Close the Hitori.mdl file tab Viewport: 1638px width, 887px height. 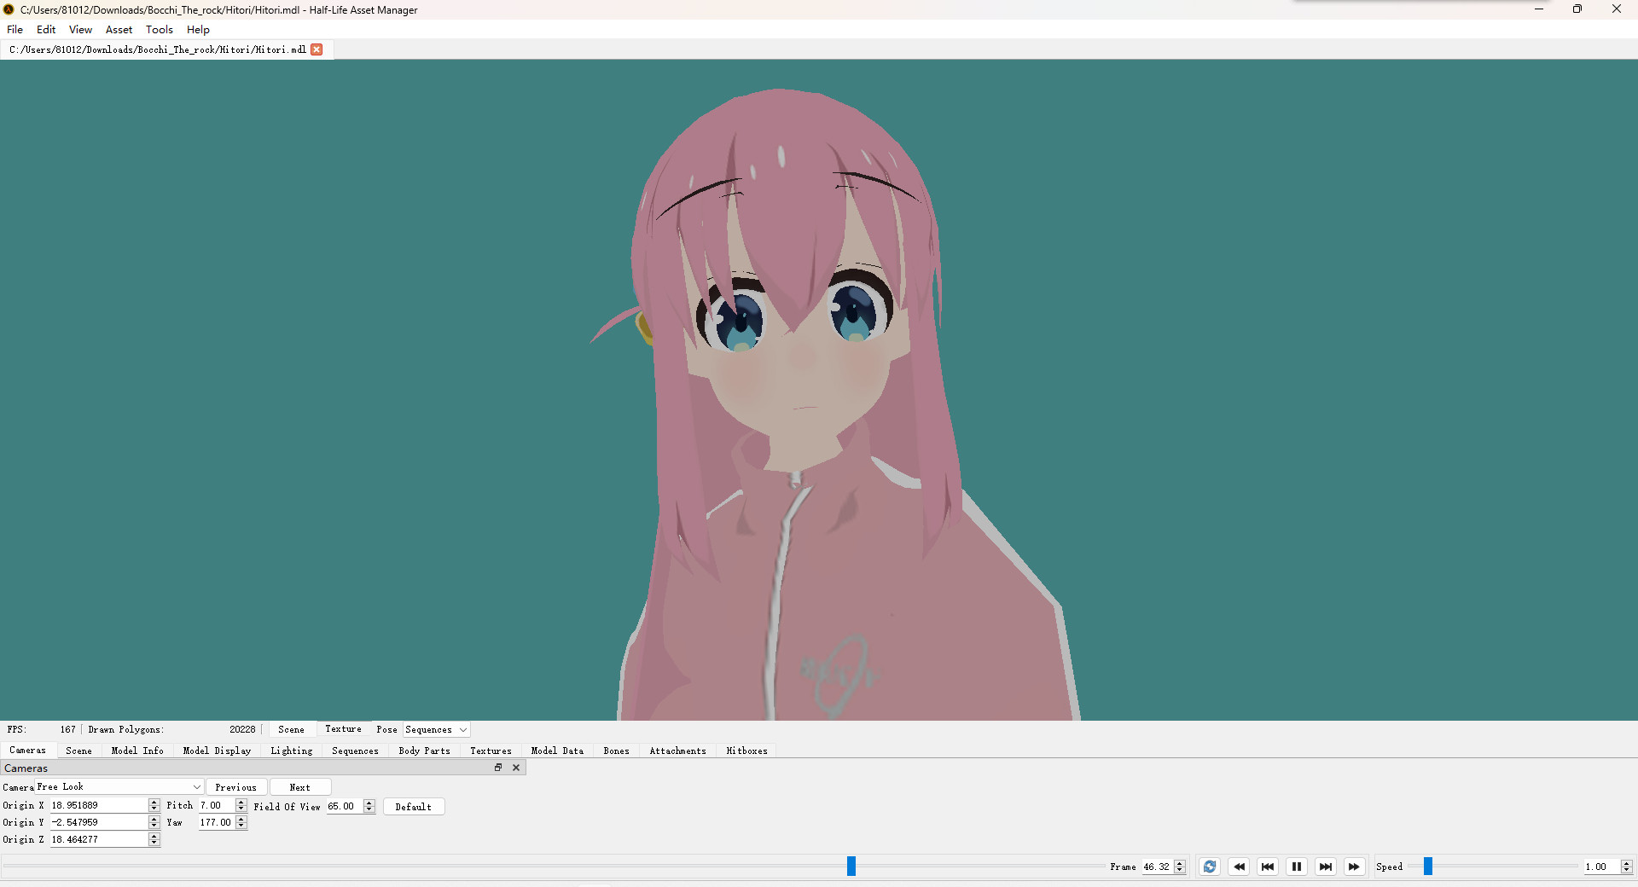pyautogui.click(x=317, y=49)
